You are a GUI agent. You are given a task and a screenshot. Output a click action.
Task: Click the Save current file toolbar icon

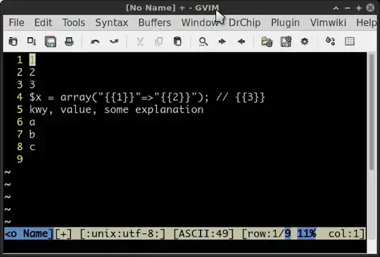point(32,41)
